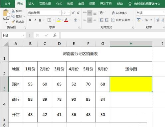Click the cancel X in formula bar
Screen dimensions: 165x127
click(x=38, y=35)
